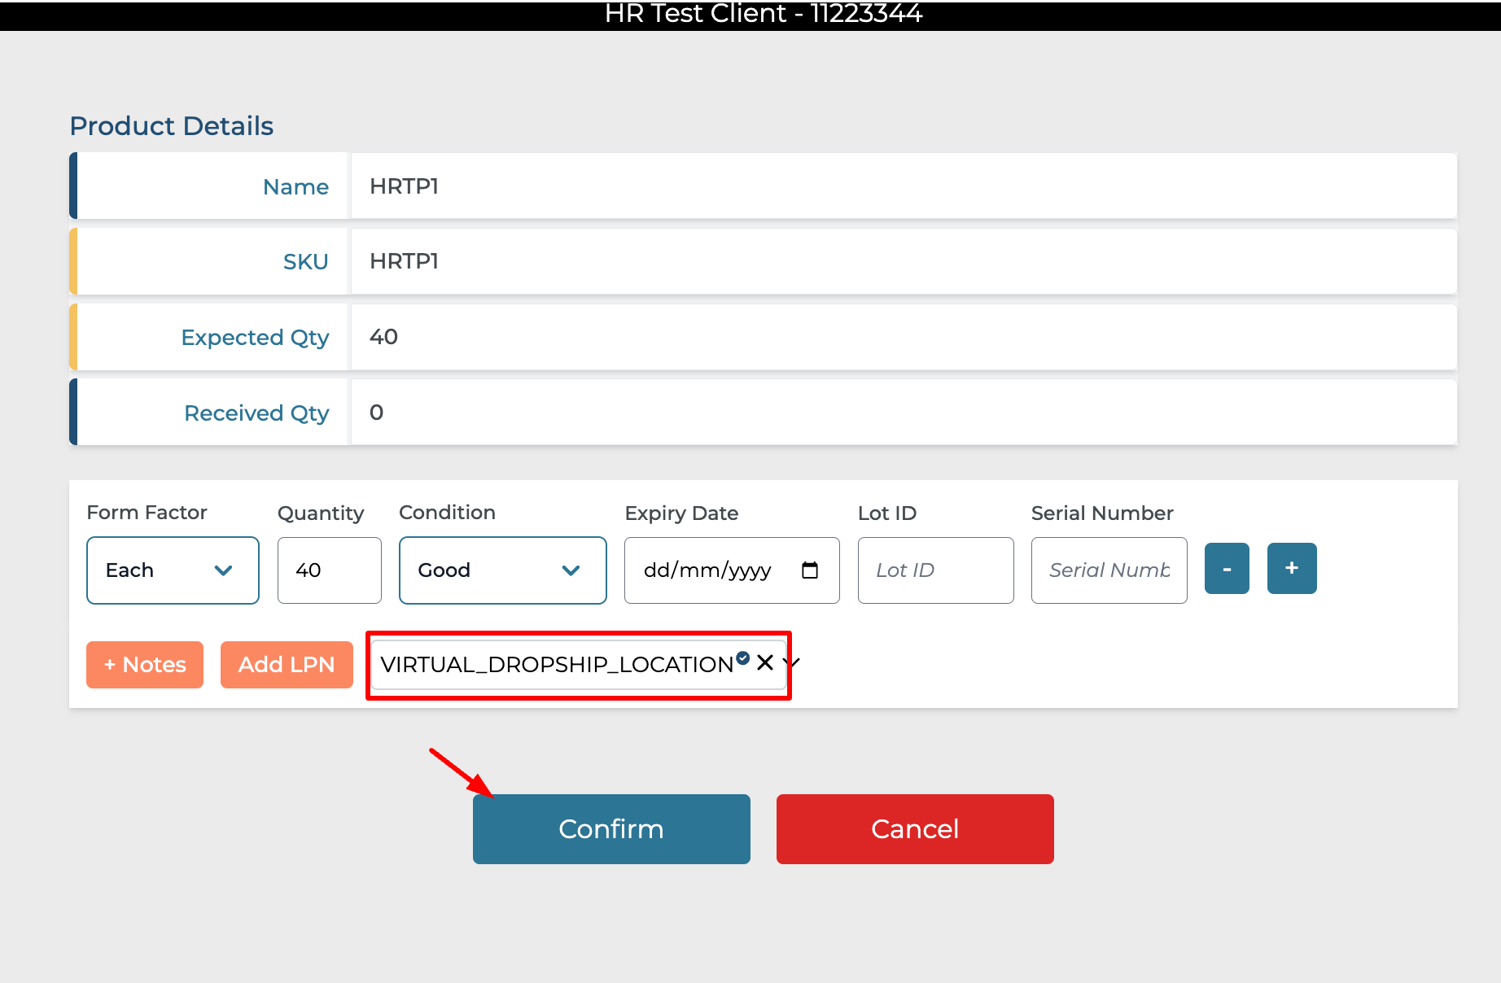Select the Expected Qty value 40
The height and width of the screenshot is (983, 1501).
[383, 337]
